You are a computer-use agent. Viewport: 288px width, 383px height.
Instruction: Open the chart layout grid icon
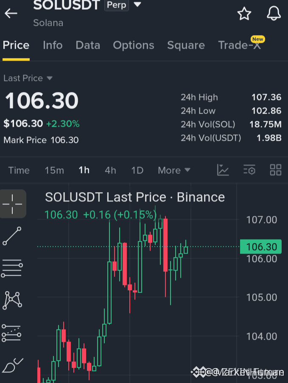pos(276,170)
